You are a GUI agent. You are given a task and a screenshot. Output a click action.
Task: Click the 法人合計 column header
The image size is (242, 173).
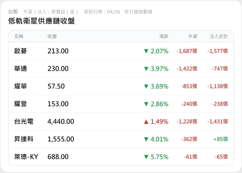pyautogui.click(x=219, y=36)
